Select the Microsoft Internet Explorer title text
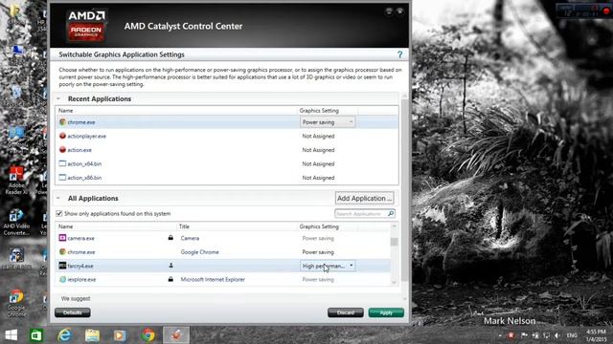 click(213, 279)
